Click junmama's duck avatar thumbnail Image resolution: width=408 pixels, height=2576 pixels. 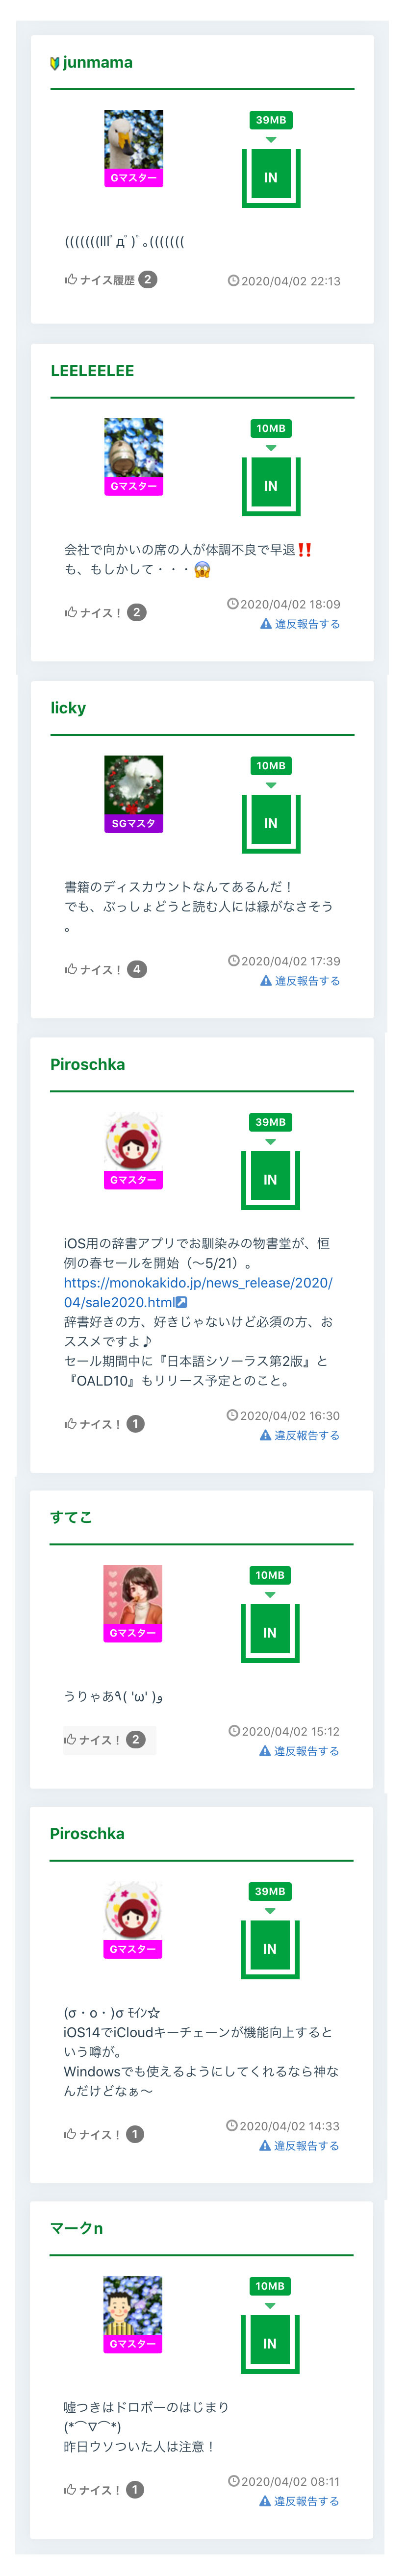point(134,149)
